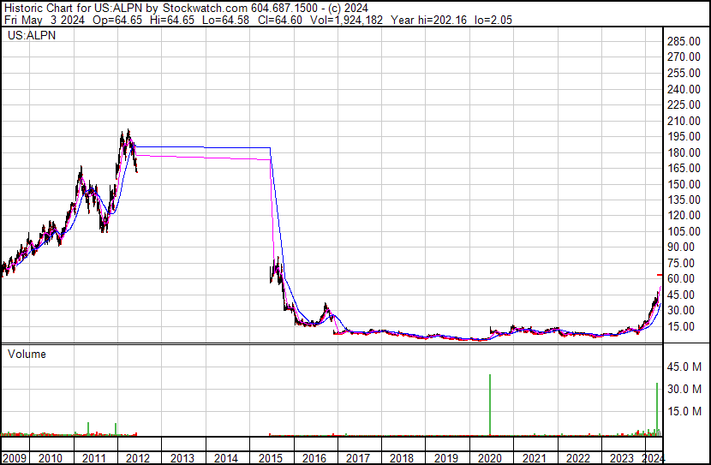This screenshot has height=465, width=711.
Task: Select the 2012 year on the time axis
Action: 138,458
